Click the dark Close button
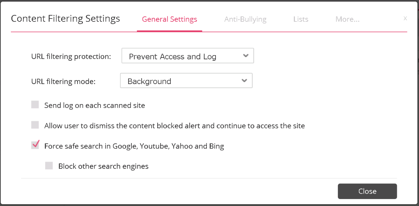 (367, 191)
